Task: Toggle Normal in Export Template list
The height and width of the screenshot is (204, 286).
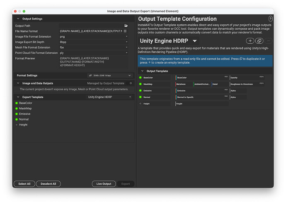Action: [17, 119]
